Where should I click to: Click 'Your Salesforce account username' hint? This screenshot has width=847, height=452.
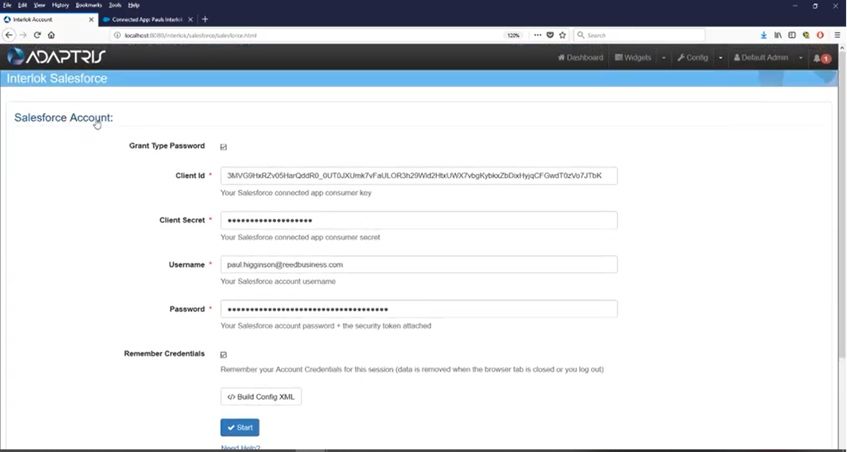point(278,282)
